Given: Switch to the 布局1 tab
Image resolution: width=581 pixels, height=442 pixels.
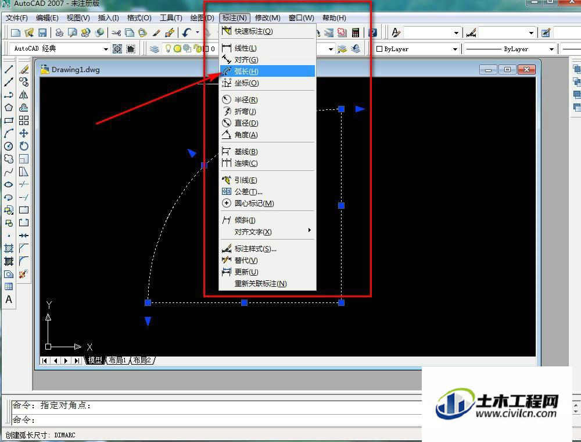Looking at the screenshot, I should (x=117, y=360).
